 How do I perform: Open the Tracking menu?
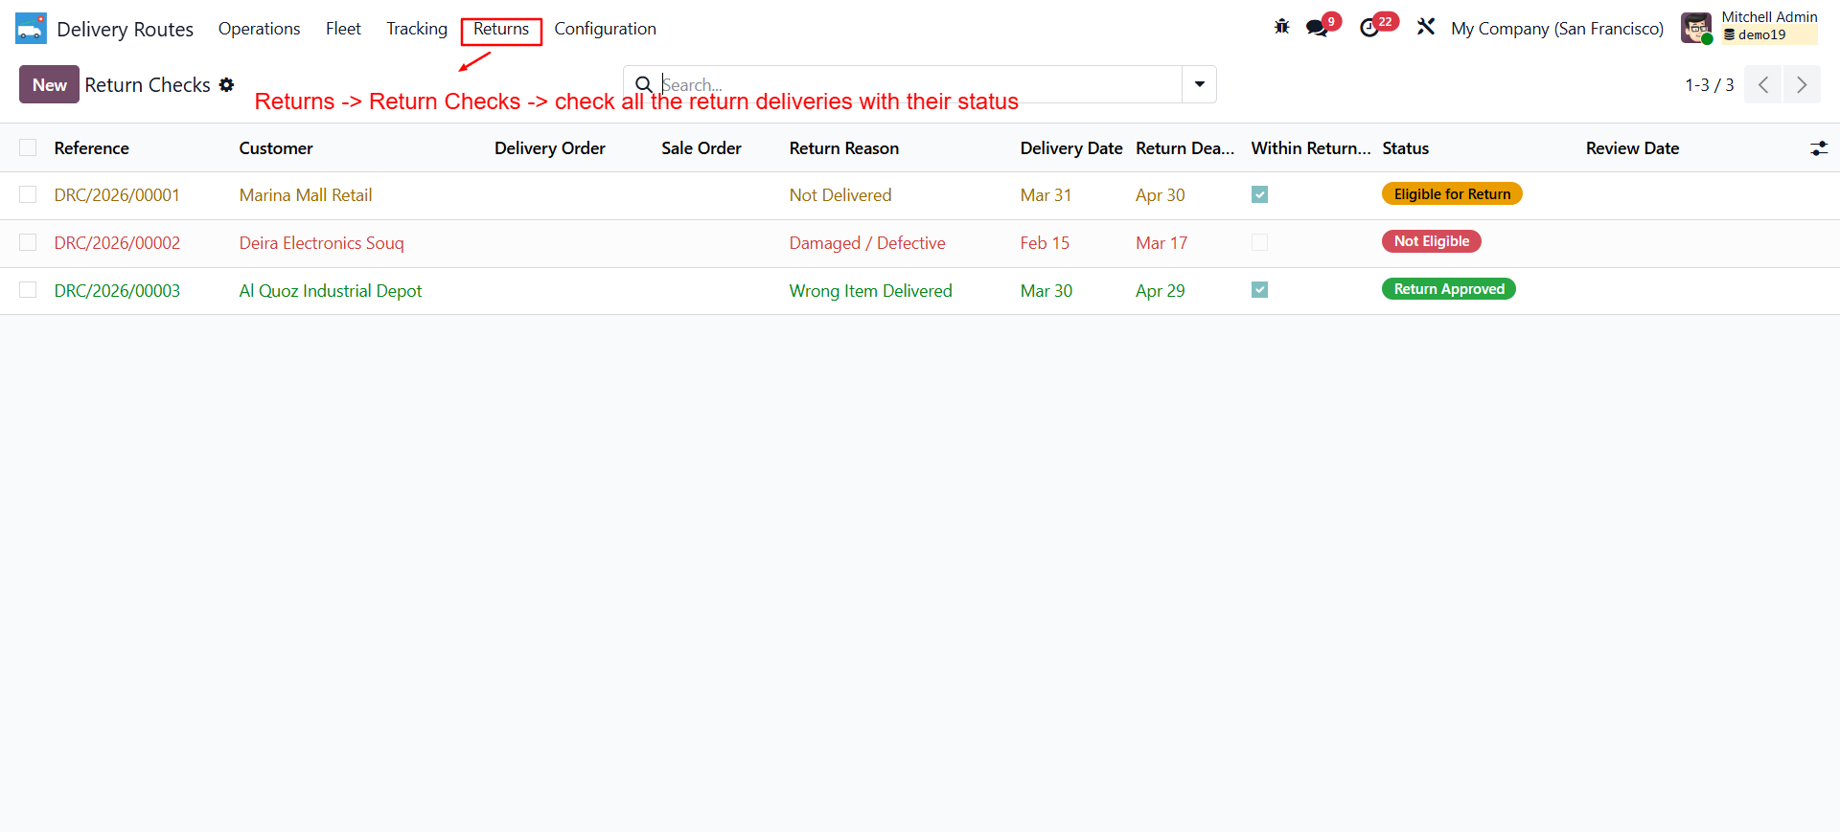coord(417,29)
